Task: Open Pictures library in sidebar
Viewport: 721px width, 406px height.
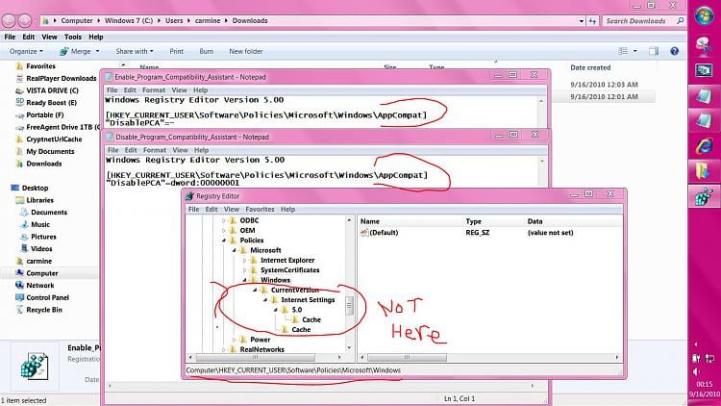Action: pyautogui.click(x=43, y=237)
